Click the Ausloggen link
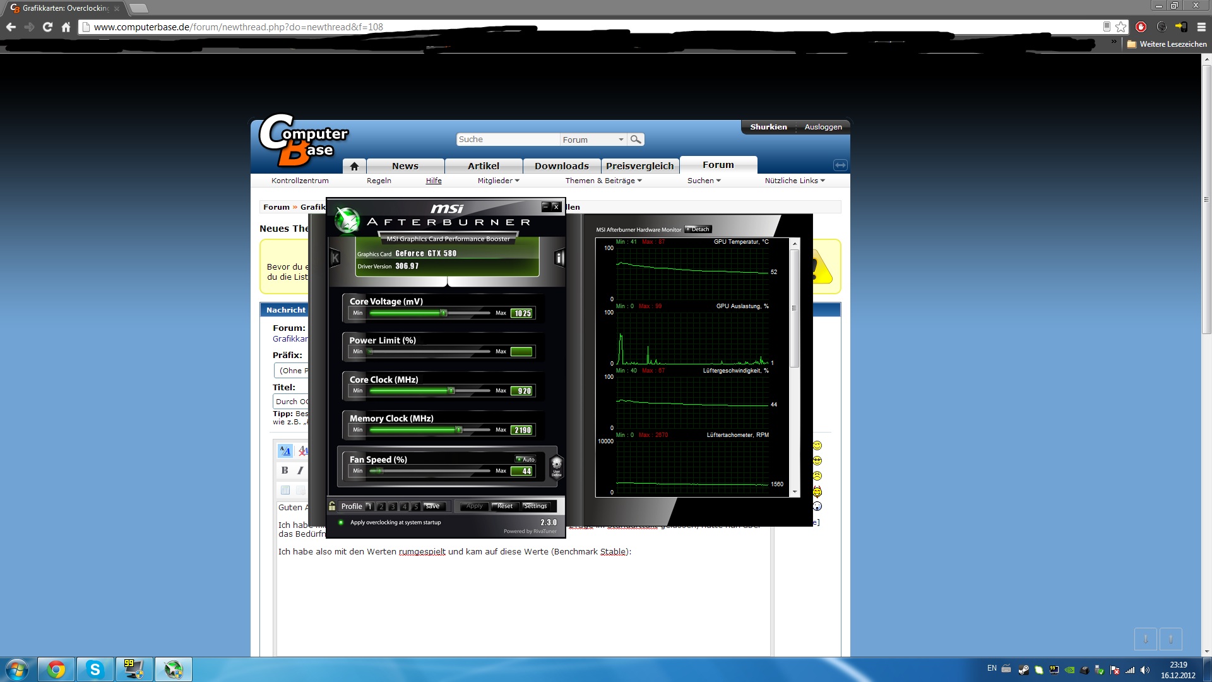Image resolution: width=1212 pixels, height=682 pixels. 823,127
